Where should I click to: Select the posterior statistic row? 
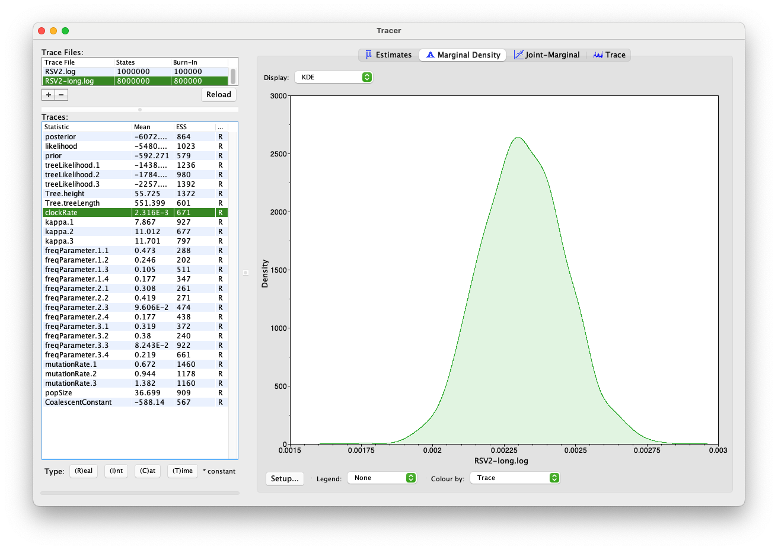(x=135, y=136)
